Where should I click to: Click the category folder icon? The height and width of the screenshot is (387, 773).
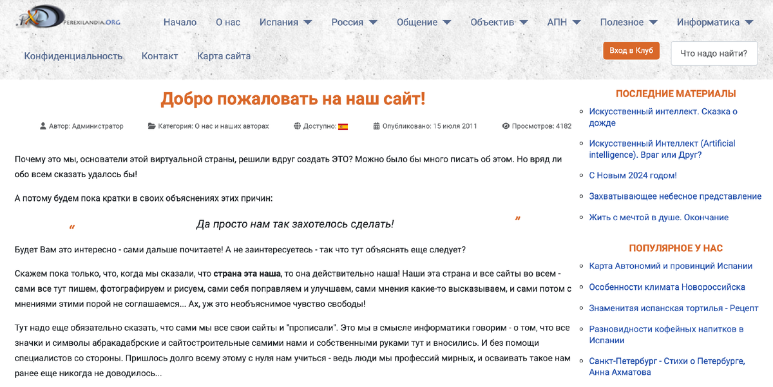click(x=151, y=126)
